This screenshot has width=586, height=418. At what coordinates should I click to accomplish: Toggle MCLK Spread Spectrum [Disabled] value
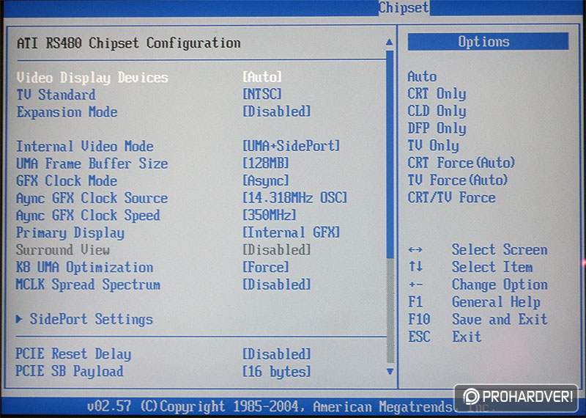point(277,285)
